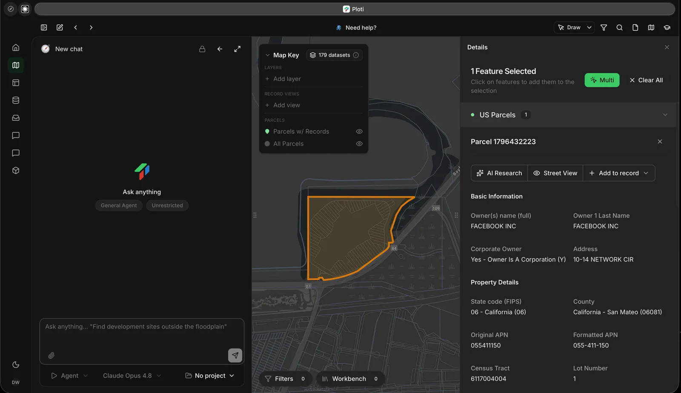Toggle visibility of All Parcels layer
Screen dimensions: 681x393
(x=359, y=144)
